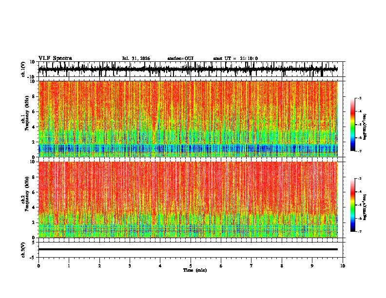Viewport: 386px width, 298px height.
Task: Click time axis tick label "0"
Action: click(x=39, y=266)
